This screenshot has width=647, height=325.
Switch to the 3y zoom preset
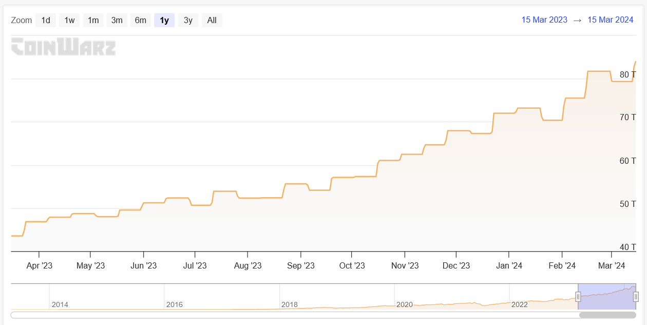point(188,20)
